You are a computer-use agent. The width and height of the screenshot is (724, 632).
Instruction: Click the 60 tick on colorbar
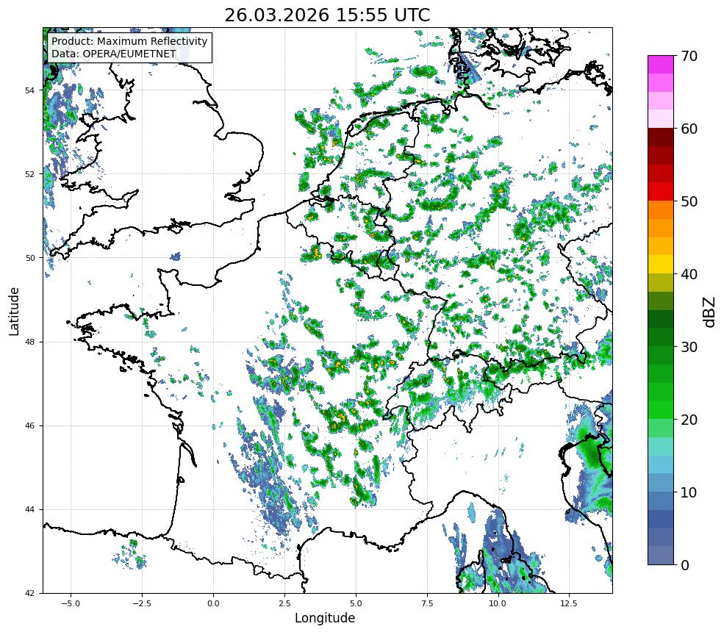tap(689, 129)
